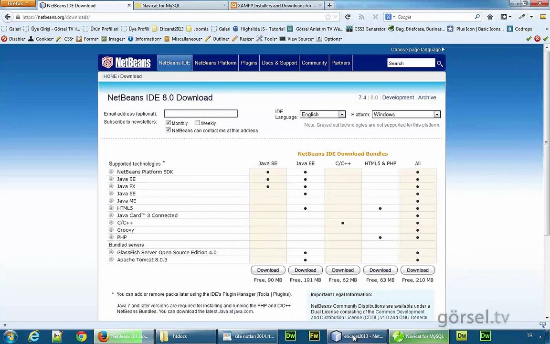550x344 pixels.
Task: Download the HTML5 & PHP bundle (63 MB)
Action: pyautogui.click(x=380, y=270)
